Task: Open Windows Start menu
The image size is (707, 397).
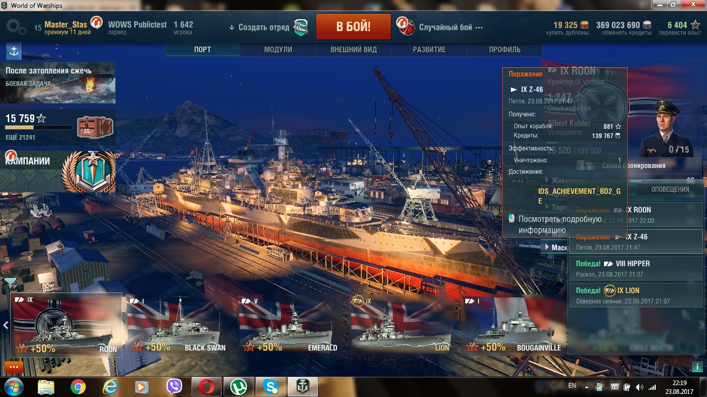Action: tap(14, 387)
